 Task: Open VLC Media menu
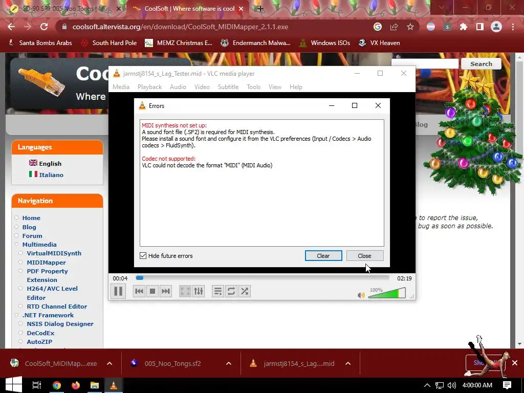[x=121, y=87]
